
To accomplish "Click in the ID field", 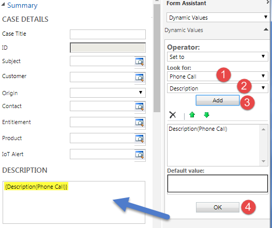I will [108, 48].
